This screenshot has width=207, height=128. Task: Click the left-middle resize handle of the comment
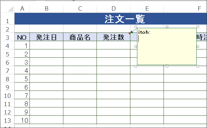pyautogui.click(x=136, y=46)
